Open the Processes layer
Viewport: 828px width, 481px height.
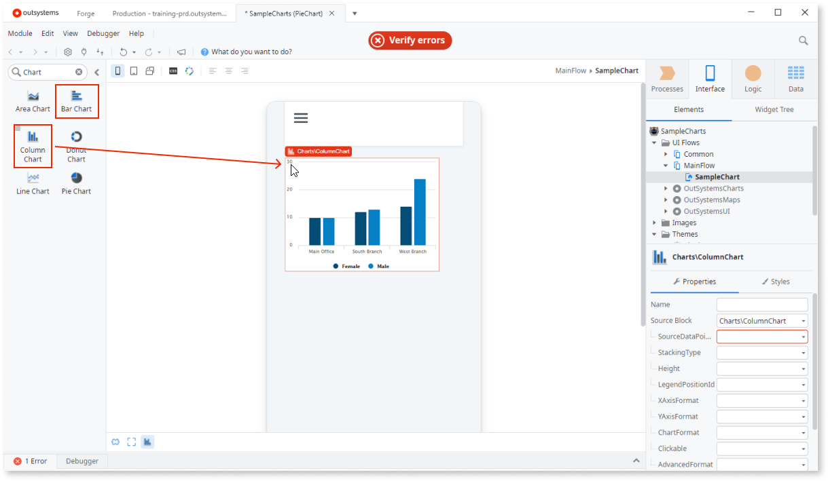[x=666, y=78]
